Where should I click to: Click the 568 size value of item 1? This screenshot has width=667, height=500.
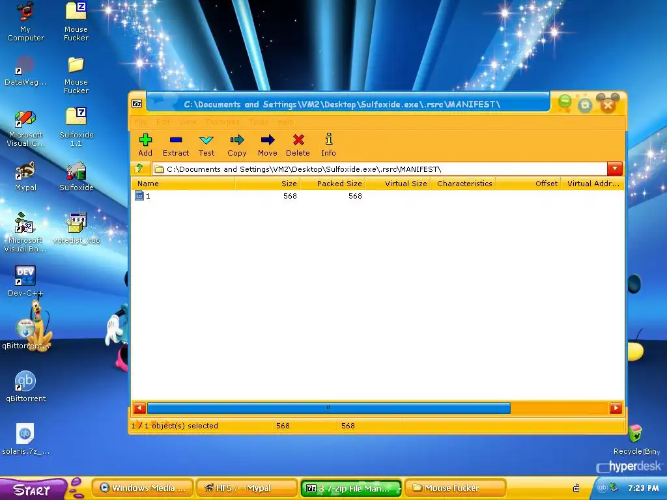click(x=290, y=196)
